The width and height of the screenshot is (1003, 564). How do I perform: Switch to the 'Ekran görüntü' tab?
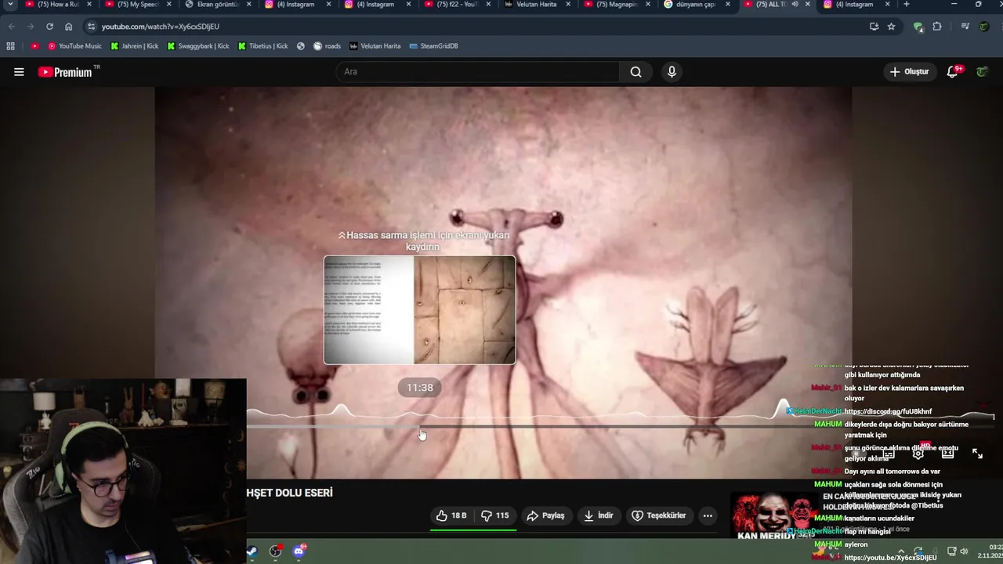219,5
